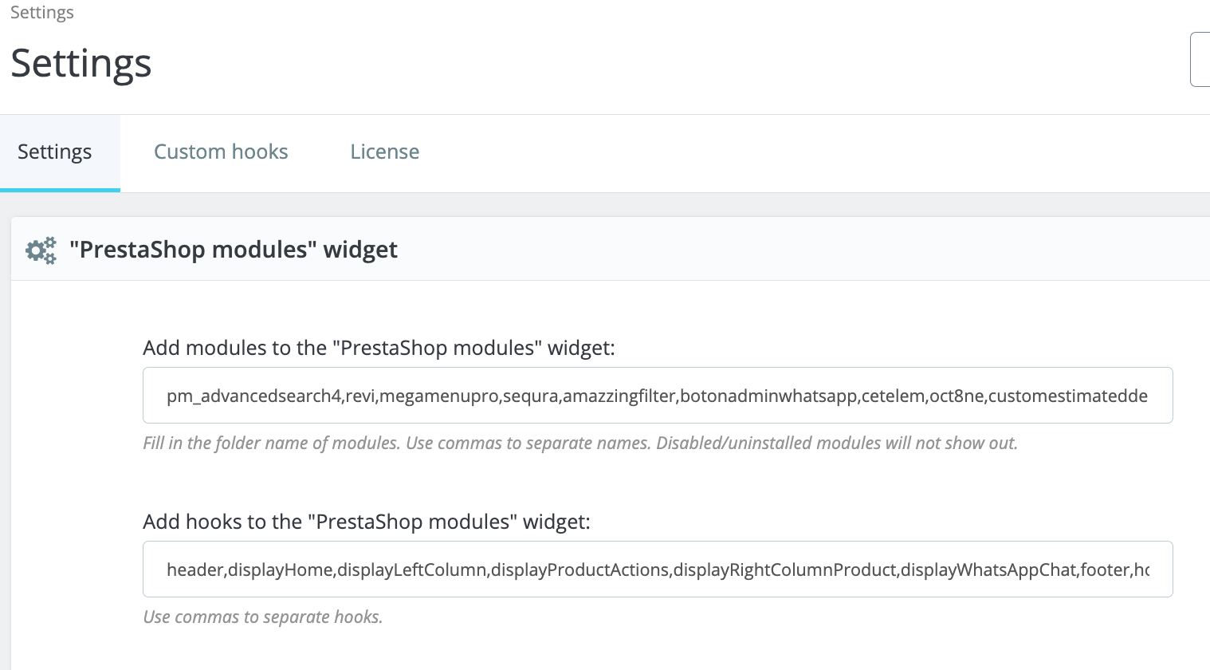Image resolution: width=1210 pixels, height=670 pixels.
Task: Click the gears icon beside widget title
Action: [x=41, y=250]
